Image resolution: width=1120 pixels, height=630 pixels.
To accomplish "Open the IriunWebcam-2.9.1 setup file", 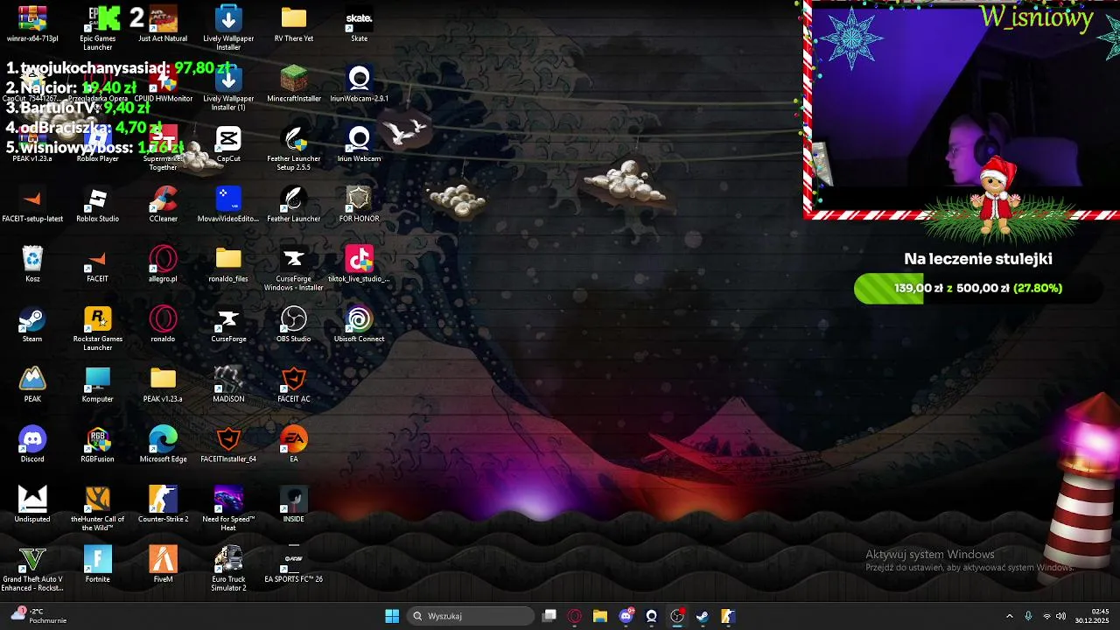I will (x=359, y=84).
